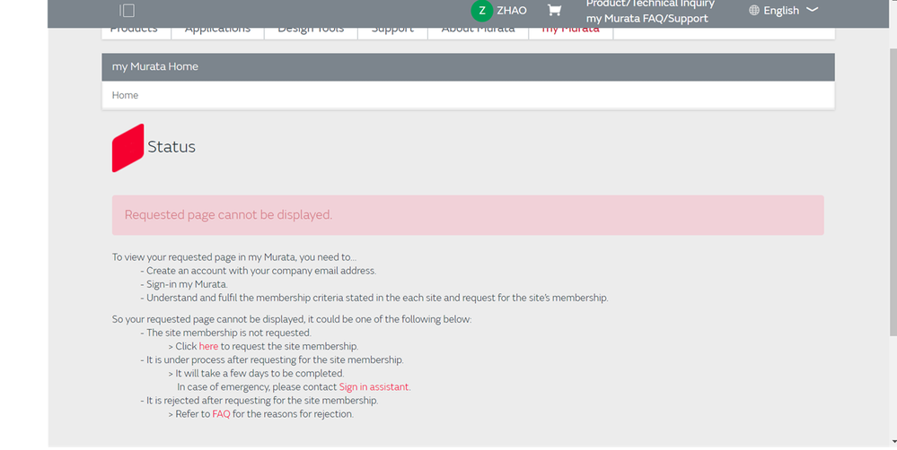Screen dimensions: 897x450
Task: Open the Support menu
Action: [x=392, y=32]
